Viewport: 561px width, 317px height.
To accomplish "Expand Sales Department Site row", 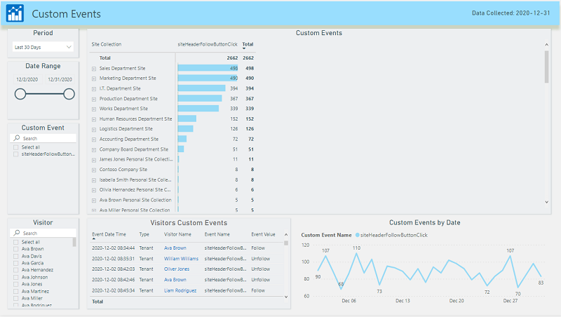I will (x=94, y=68).
